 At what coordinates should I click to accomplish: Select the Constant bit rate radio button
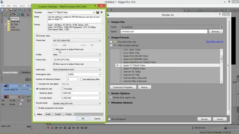click(x=37, y=84)
